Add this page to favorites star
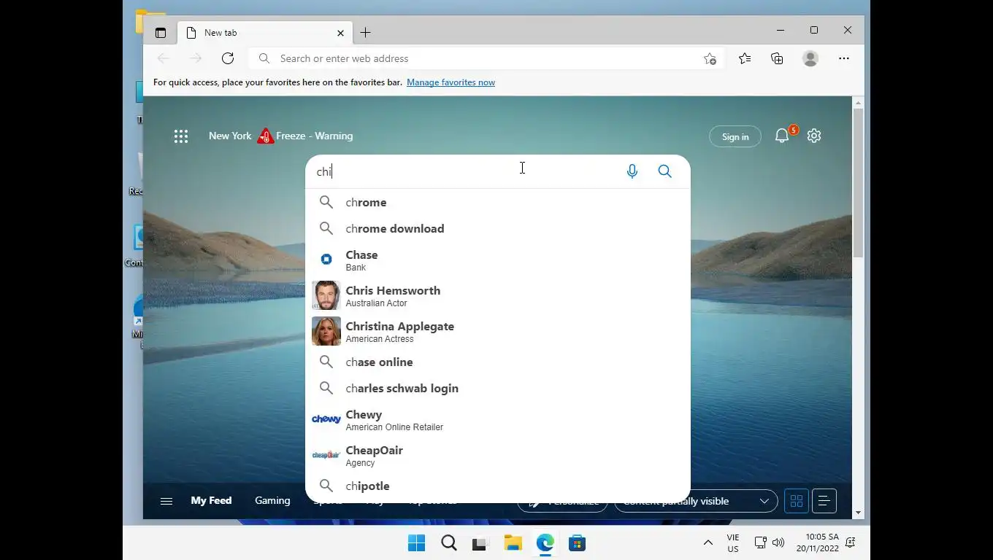Screen dimensions: 993x560 pyautogui.click(x=710, y=58)
